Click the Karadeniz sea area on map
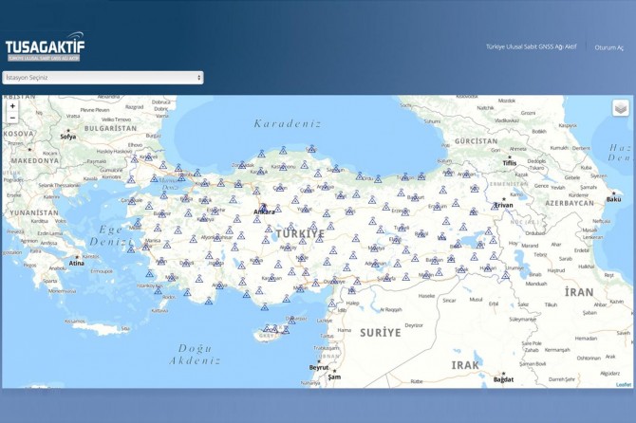The width and height of the screenshot is (636, 423). pyautogui.click(x=285, y=123)
